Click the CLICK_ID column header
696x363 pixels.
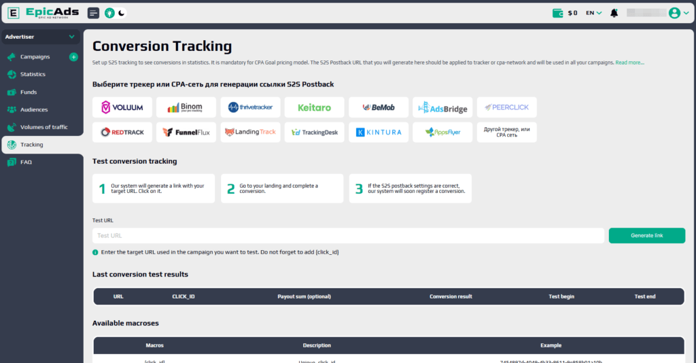pos(184,296)
